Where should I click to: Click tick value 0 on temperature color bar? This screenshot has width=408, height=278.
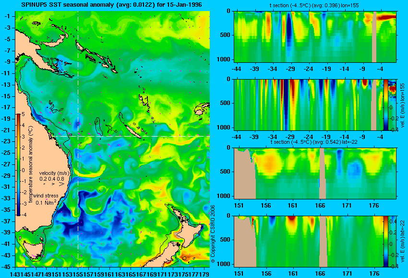click(x=23, y=171)
